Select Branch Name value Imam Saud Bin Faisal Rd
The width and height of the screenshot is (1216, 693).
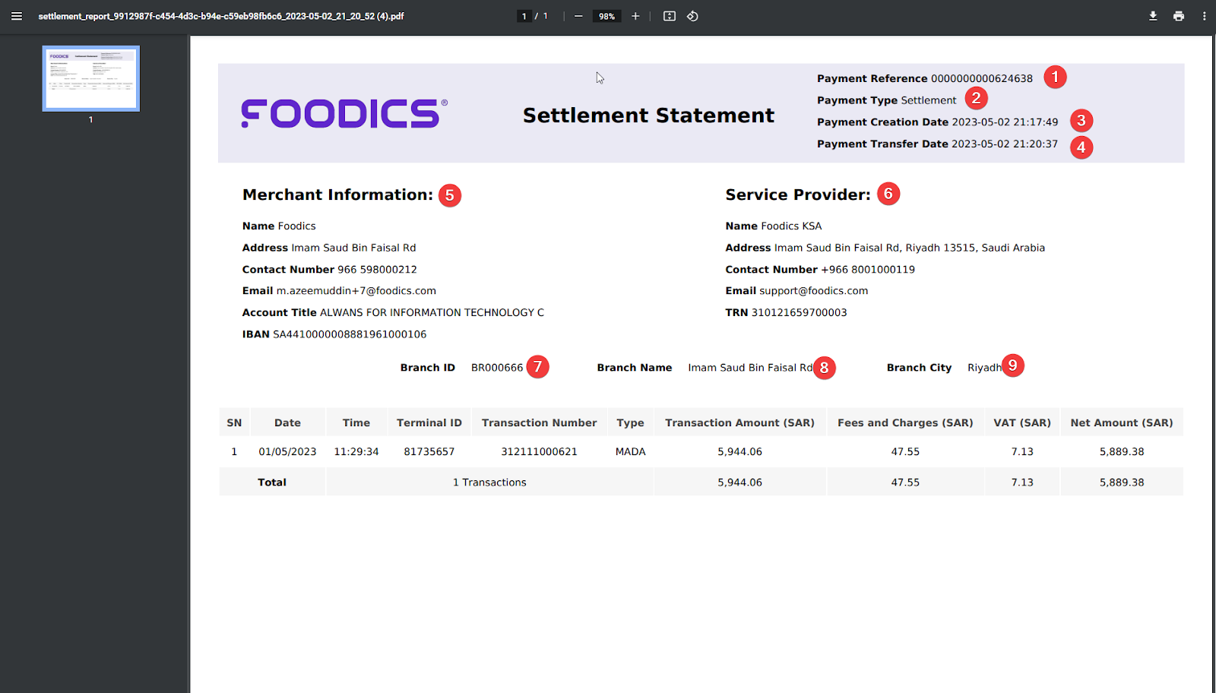[750, 368]
